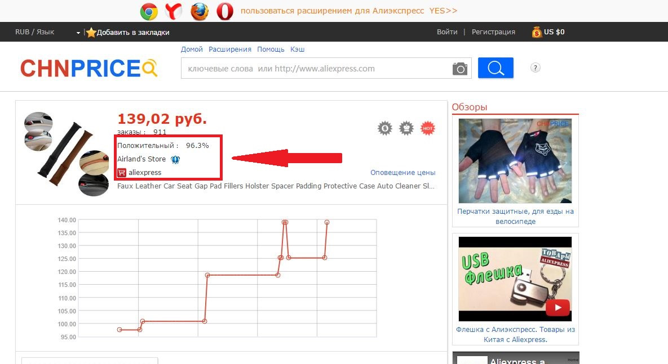Open Airland's Store link
The height and width of the screenshot is (364, 668).
[141, 159]
